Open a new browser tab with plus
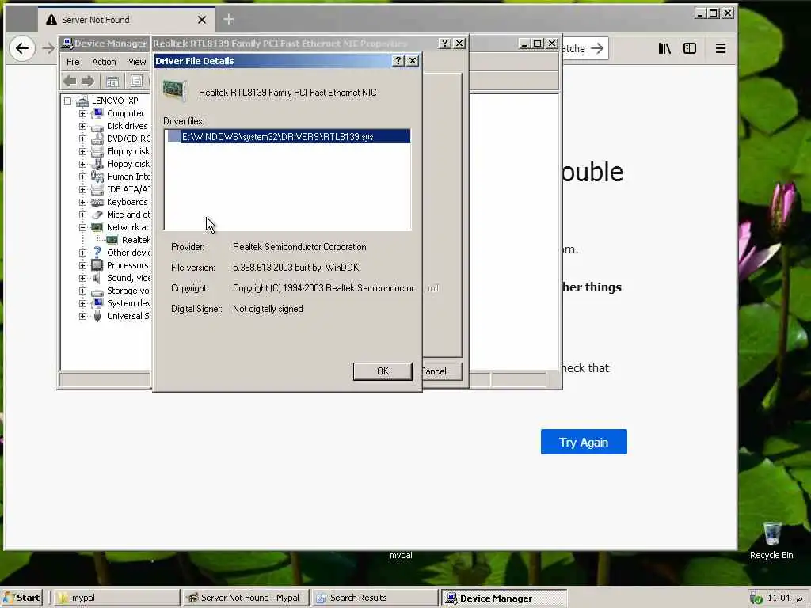811x608 pixels. tap(229, 20)
